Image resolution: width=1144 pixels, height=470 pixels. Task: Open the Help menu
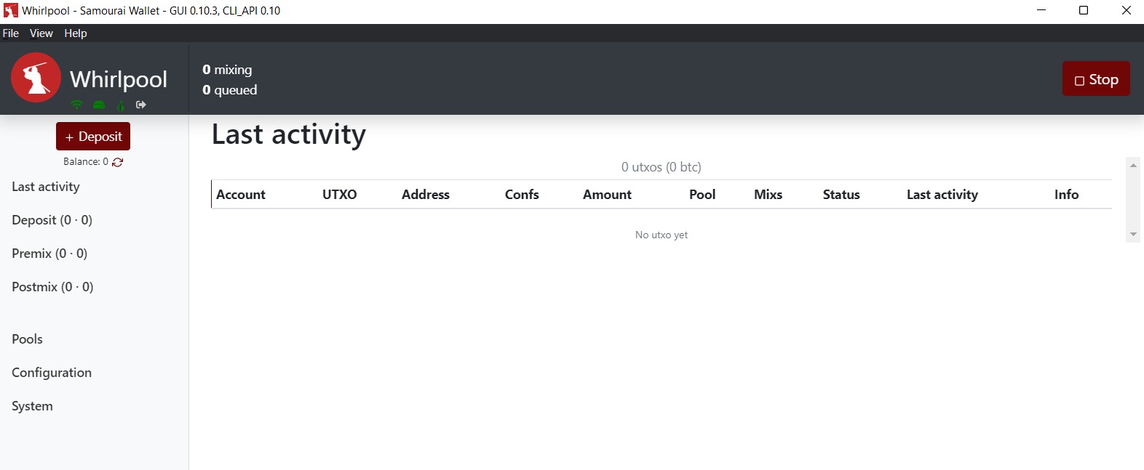[x=76, y=33]
